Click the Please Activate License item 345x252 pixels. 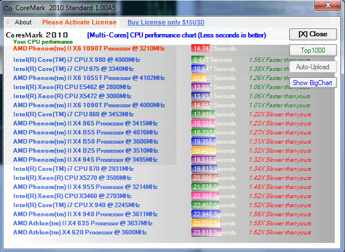pyautogui.click(x=79, y=22)
